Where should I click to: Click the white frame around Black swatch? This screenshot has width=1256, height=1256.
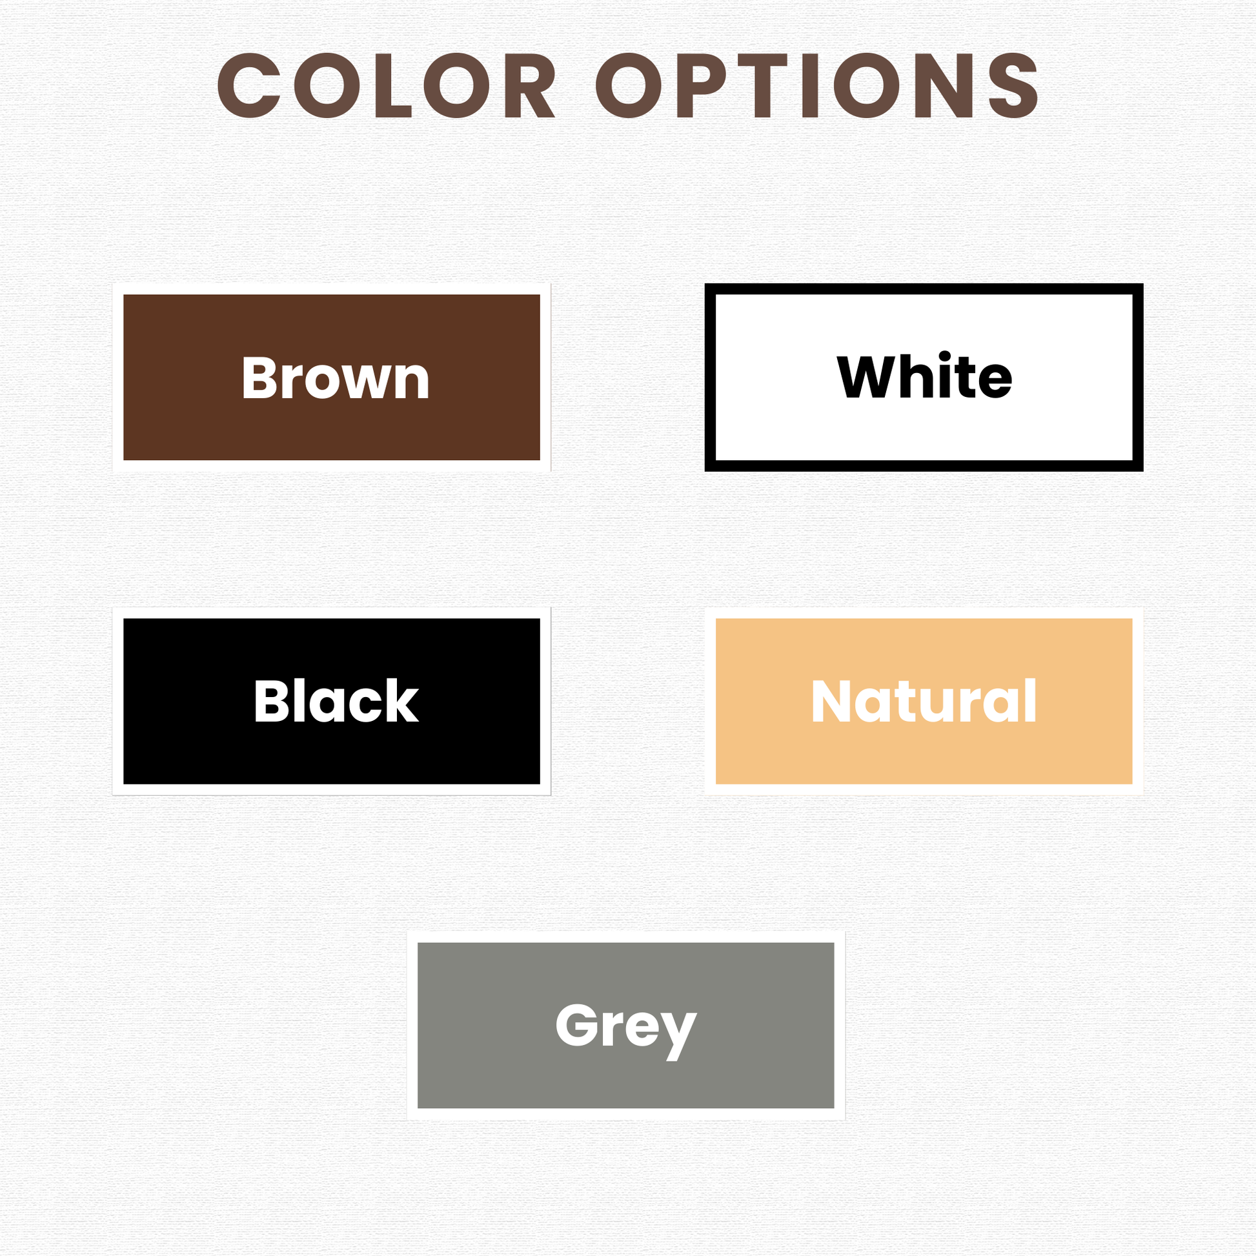pyautogui.click(x=332, y=613)
